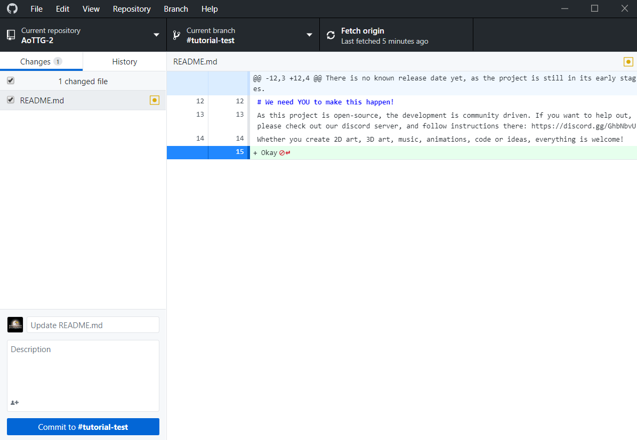Switch to the Changes tab
The image size is (637, 440).
[x=42, y=62]
